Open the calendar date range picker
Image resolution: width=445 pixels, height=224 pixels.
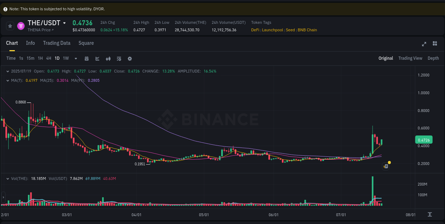click(87, 58)
